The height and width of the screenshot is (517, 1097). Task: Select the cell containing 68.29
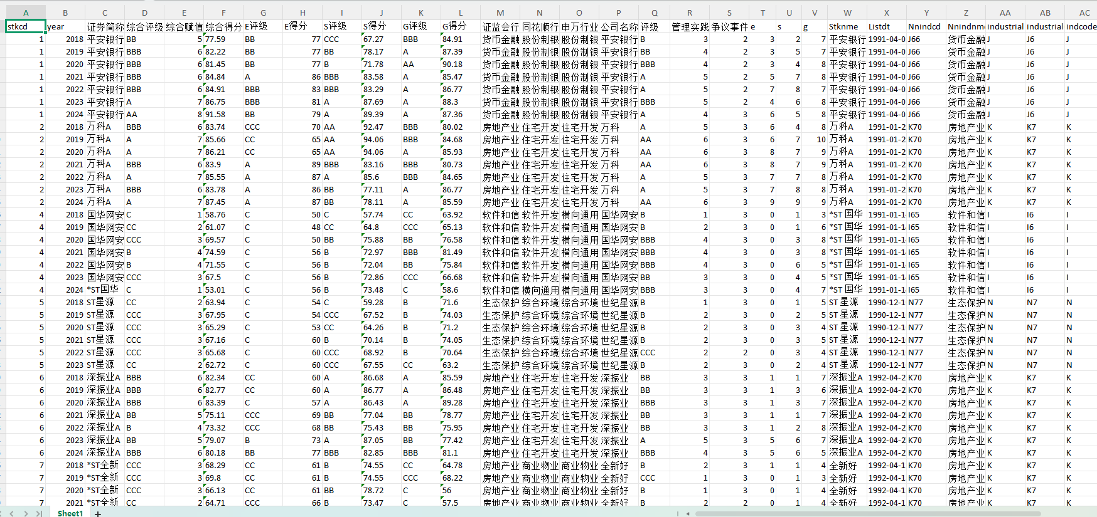click(x=223, y=465)
